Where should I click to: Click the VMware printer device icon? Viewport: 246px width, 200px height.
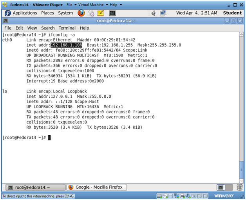[183, 196]
